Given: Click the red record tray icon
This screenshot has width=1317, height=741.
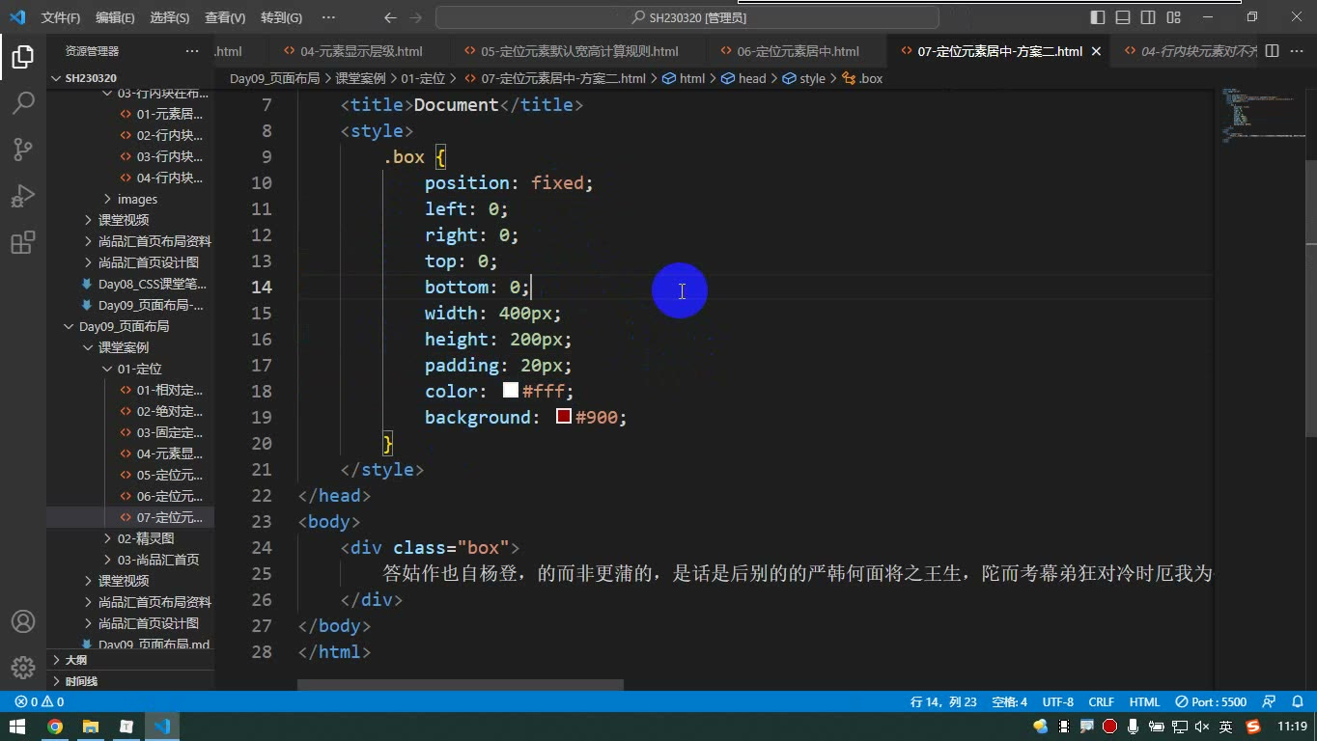Looking at the screenshot, I should pyautogui.click(x=1110, y=727).
